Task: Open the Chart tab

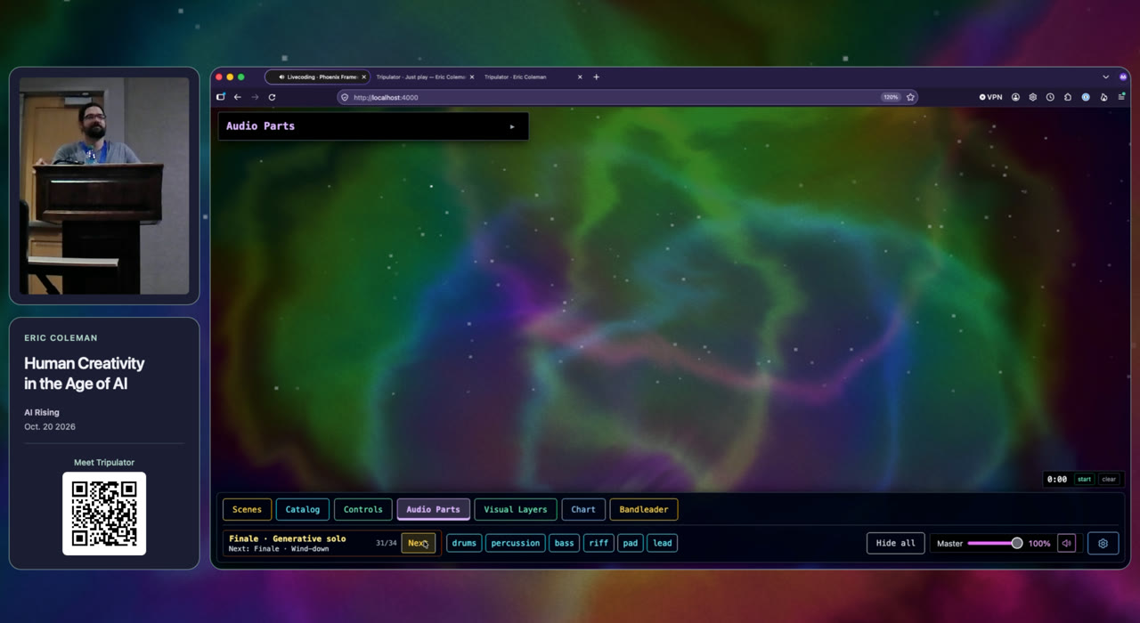Action: (x=583, y=509)
